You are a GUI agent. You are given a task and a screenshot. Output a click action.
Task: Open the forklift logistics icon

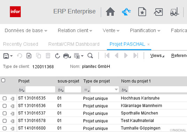[175, 12]
